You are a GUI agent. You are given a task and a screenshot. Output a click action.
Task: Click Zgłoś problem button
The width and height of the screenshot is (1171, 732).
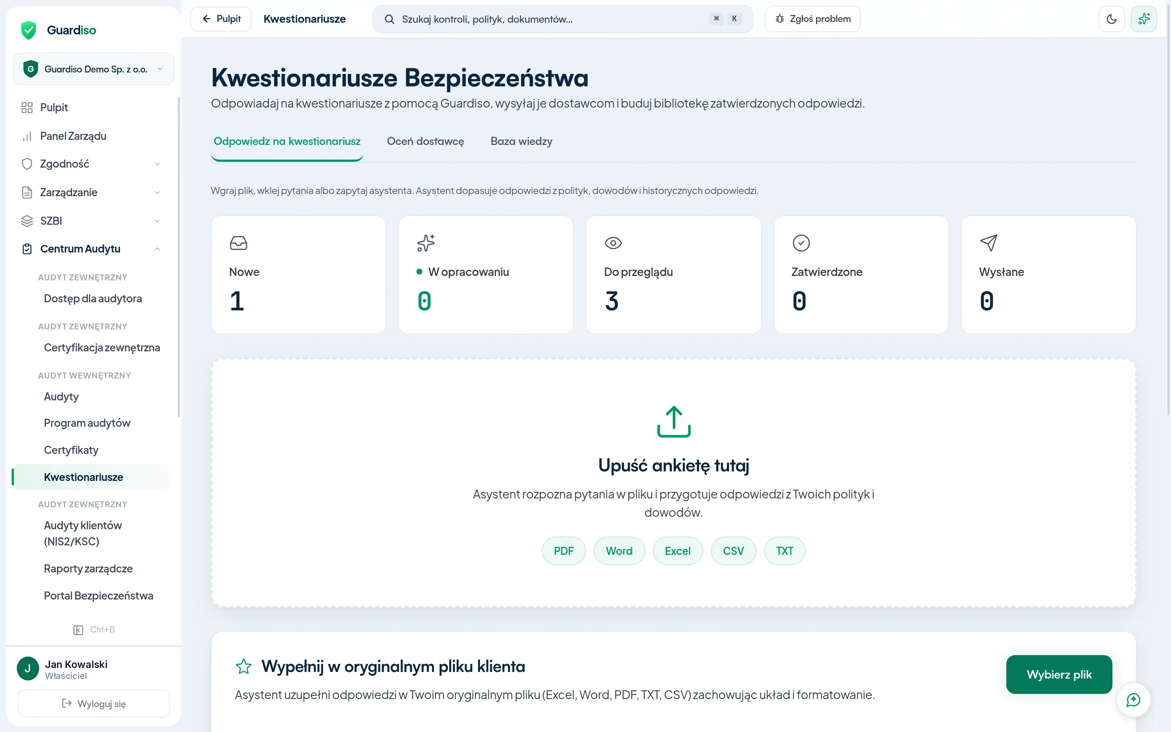tap(812, 19)
